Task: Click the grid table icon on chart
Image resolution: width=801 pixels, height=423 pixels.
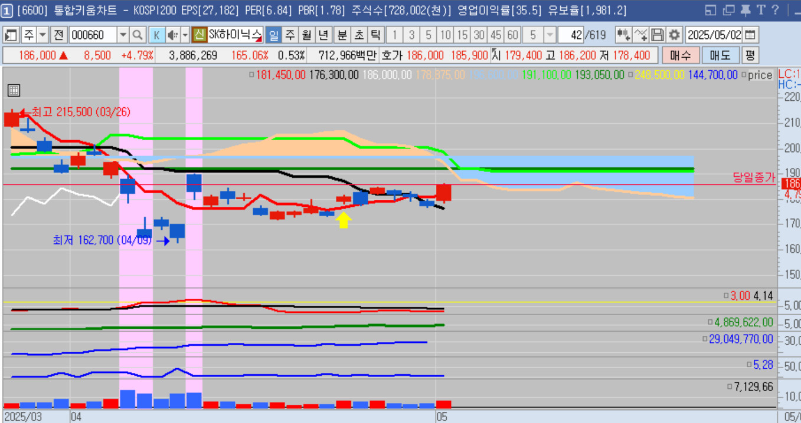Action: pos(14,90)
